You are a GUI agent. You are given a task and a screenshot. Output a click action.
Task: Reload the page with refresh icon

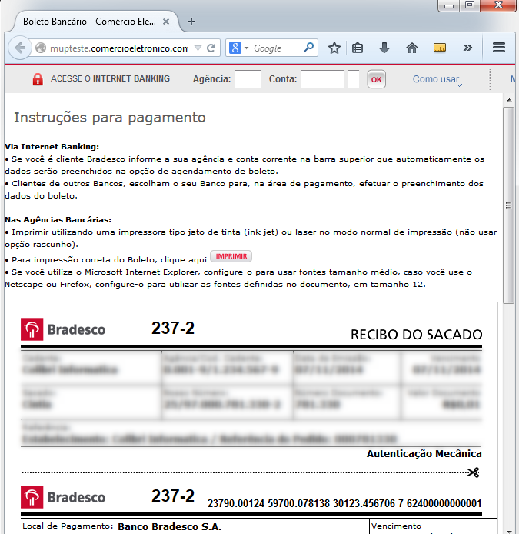(211, 48)
